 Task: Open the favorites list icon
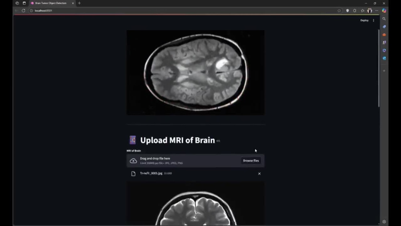point(363,10)
